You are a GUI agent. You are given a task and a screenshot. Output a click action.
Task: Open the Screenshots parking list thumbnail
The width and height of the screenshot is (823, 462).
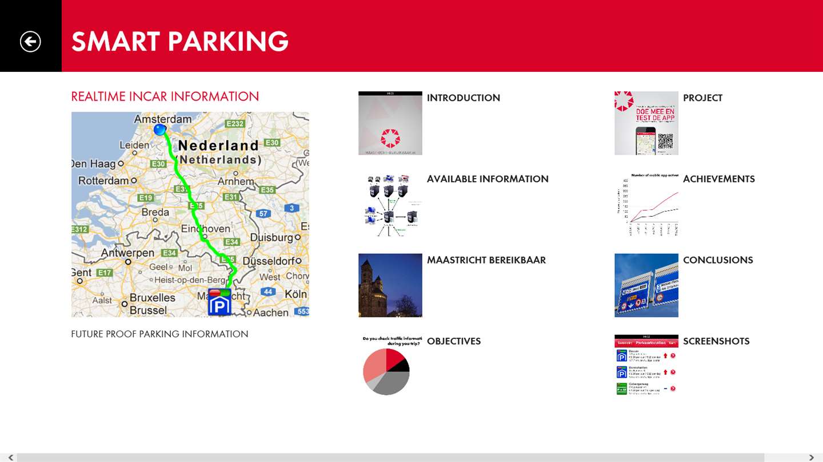646,366
